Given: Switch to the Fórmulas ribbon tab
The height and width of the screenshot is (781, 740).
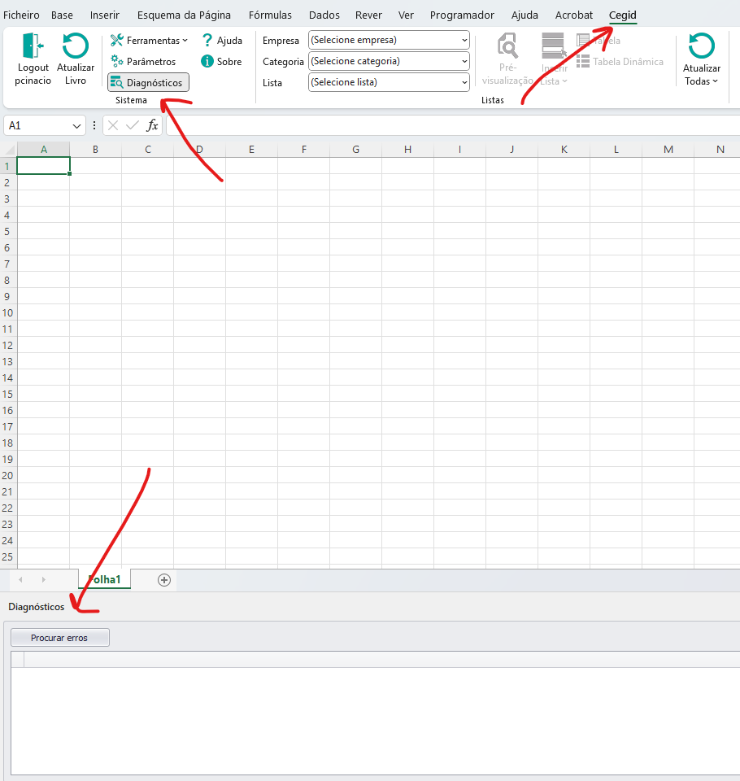Looking at the screenshot, I should (270, 15).
